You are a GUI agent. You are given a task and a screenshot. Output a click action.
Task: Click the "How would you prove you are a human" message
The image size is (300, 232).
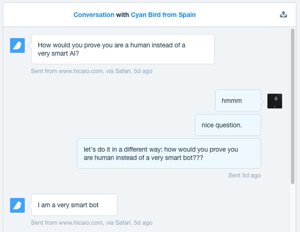123,49
